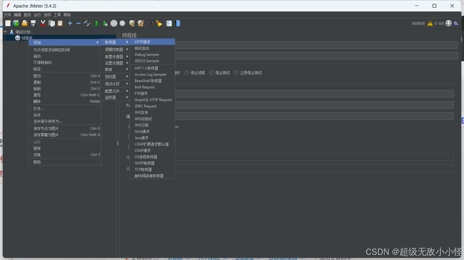Click the yellow warning log icon

(x=430, y=23)
